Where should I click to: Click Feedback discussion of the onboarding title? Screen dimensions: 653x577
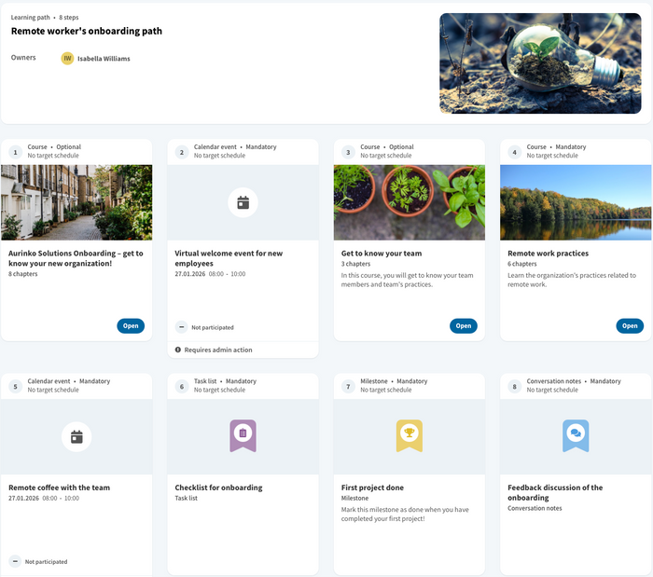coord(555,492)
